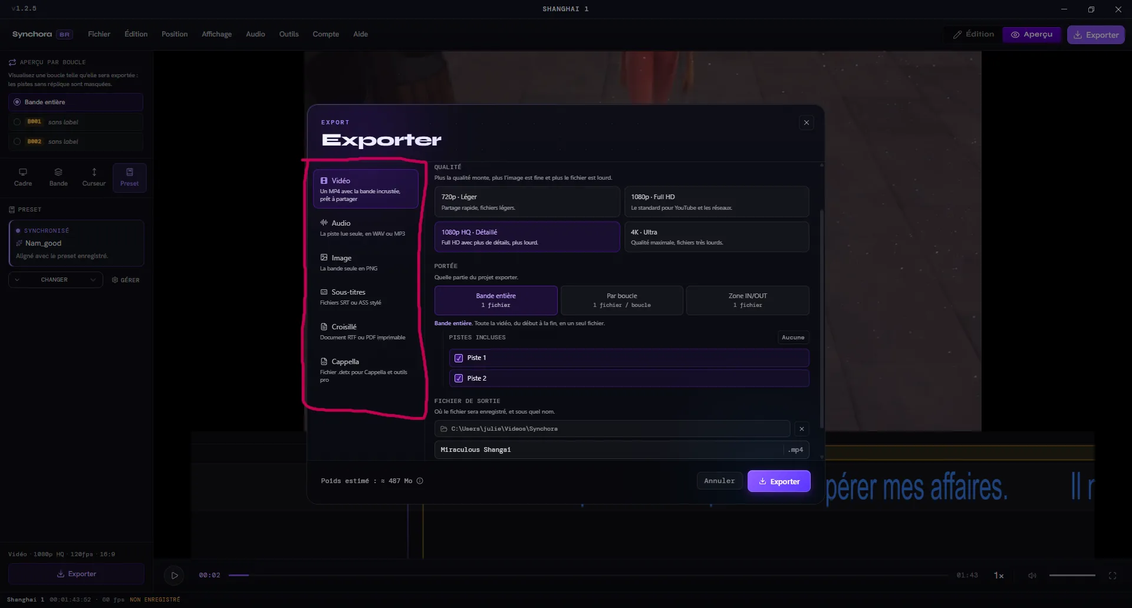Click Annuler to cancel export
Viewport: 1132px width, 608px height.
[719, 481]
